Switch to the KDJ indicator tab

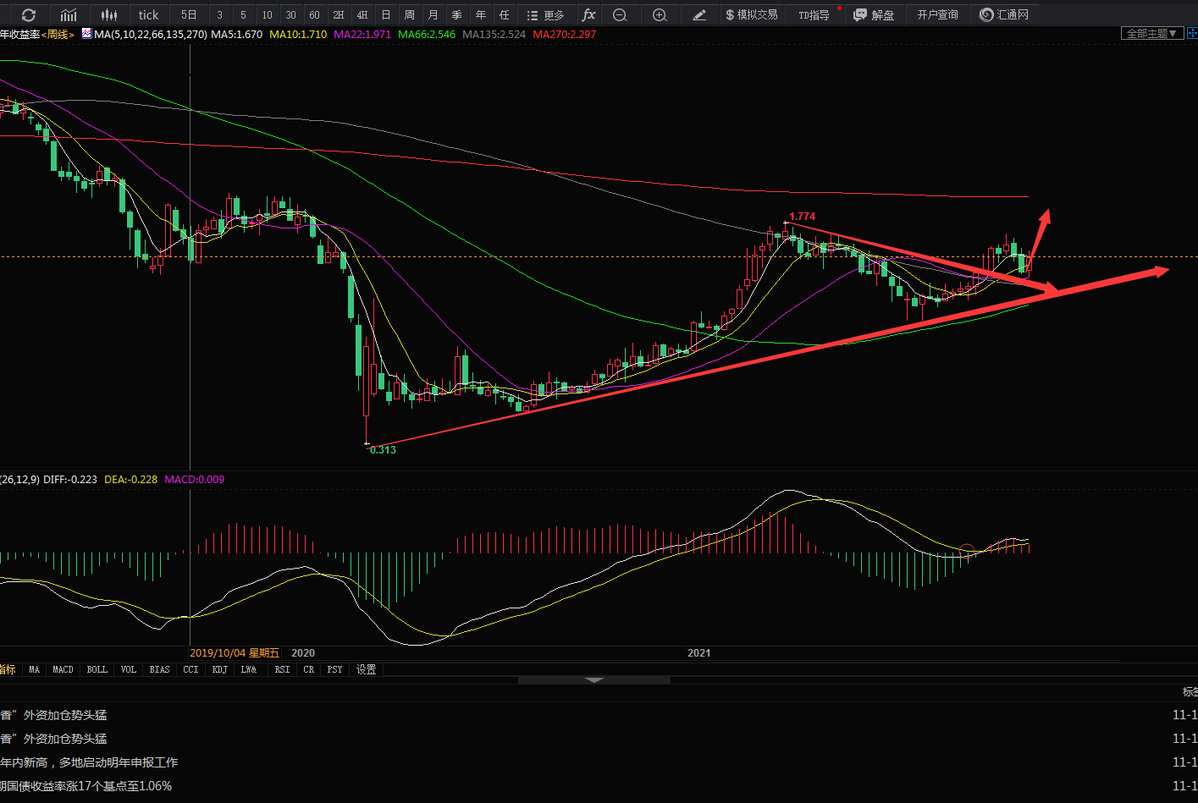pyautogui.click(x=219, y=669)
